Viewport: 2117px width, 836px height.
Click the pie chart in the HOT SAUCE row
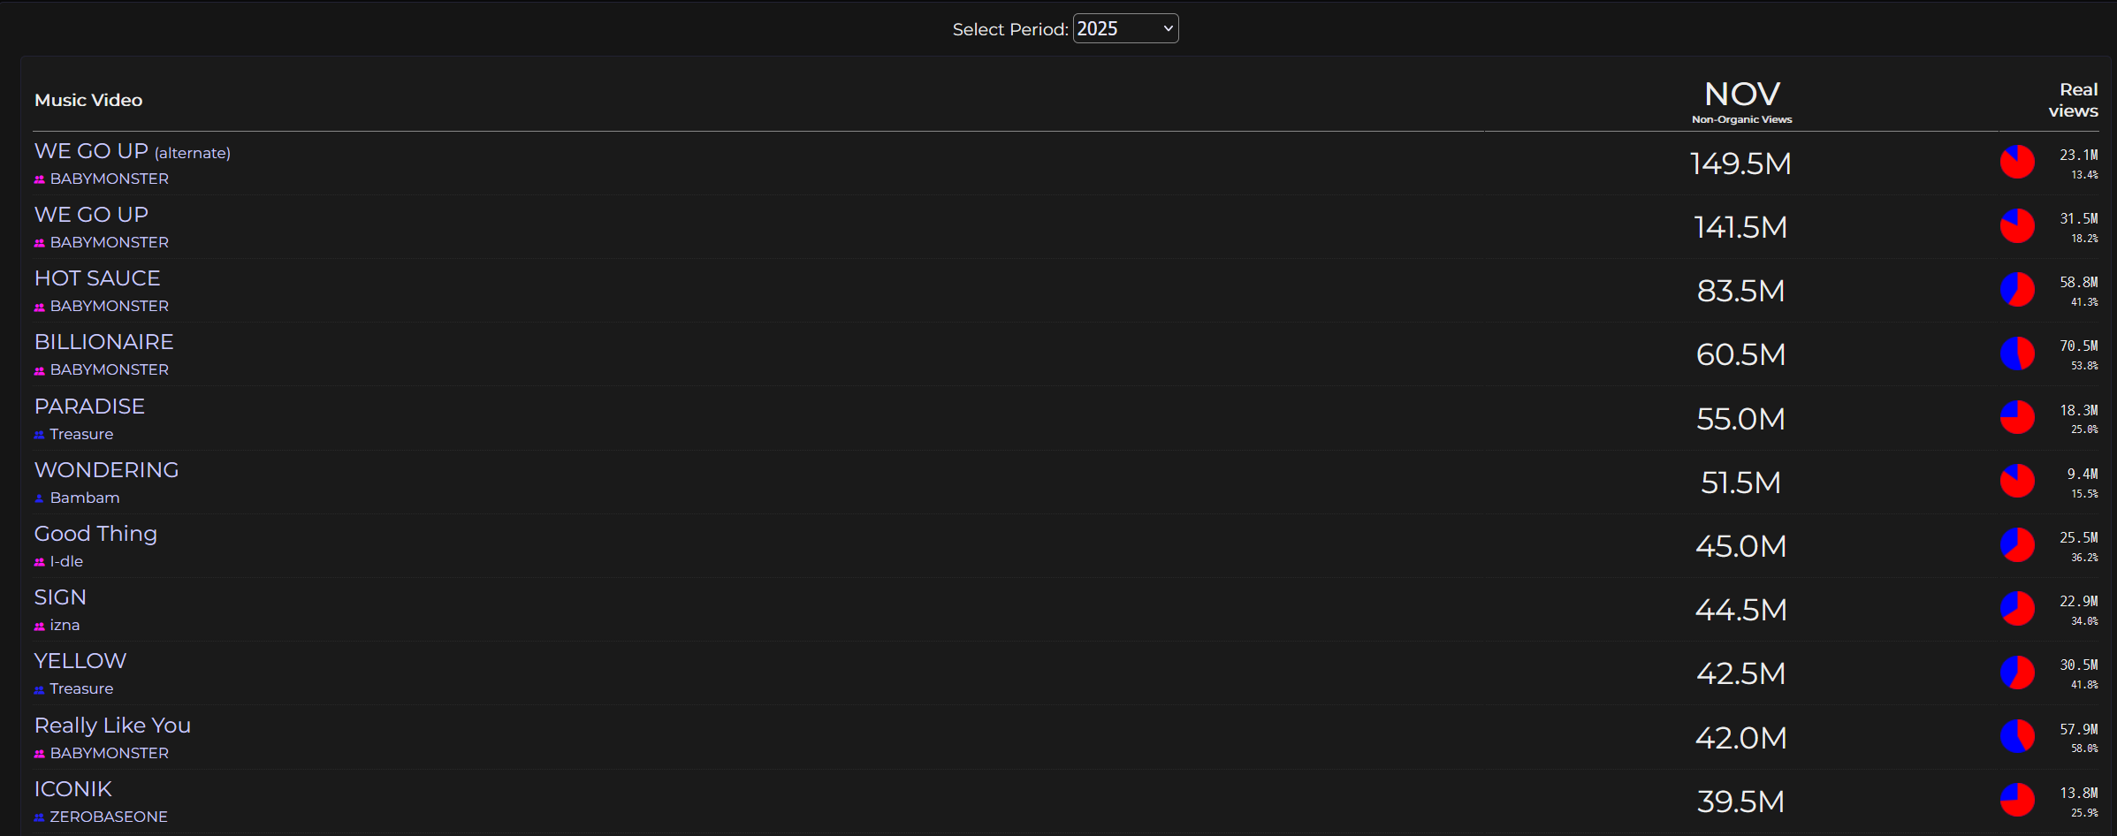tap(2017, 290)
